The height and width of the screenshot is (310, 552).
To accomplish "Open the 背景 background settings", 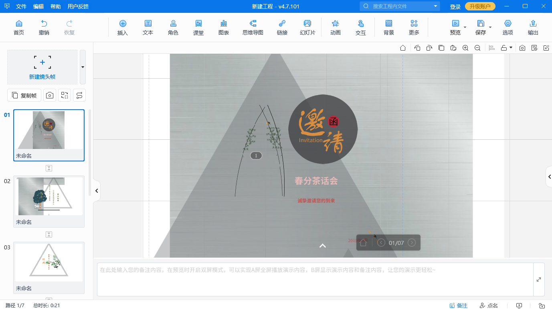I will (389, 27).
